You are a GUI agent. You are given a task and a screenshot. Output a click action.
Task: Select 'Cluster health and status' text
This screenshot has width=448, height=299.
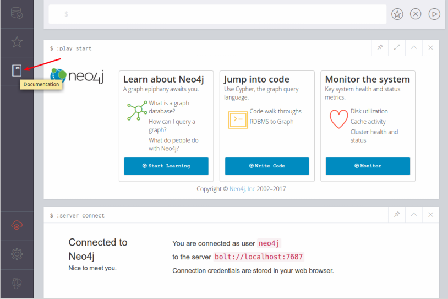pyautogui.click(x=374, y=136)
